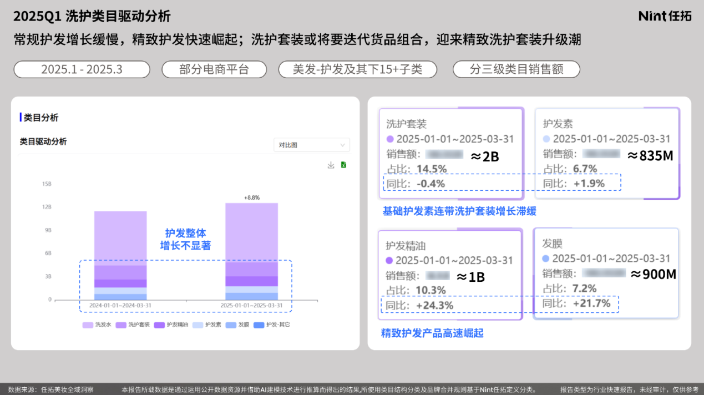The height and width of the screenshot is (395, 704).
Task: Click the 报告类型 disclaimer in footer
Action: 629,389
